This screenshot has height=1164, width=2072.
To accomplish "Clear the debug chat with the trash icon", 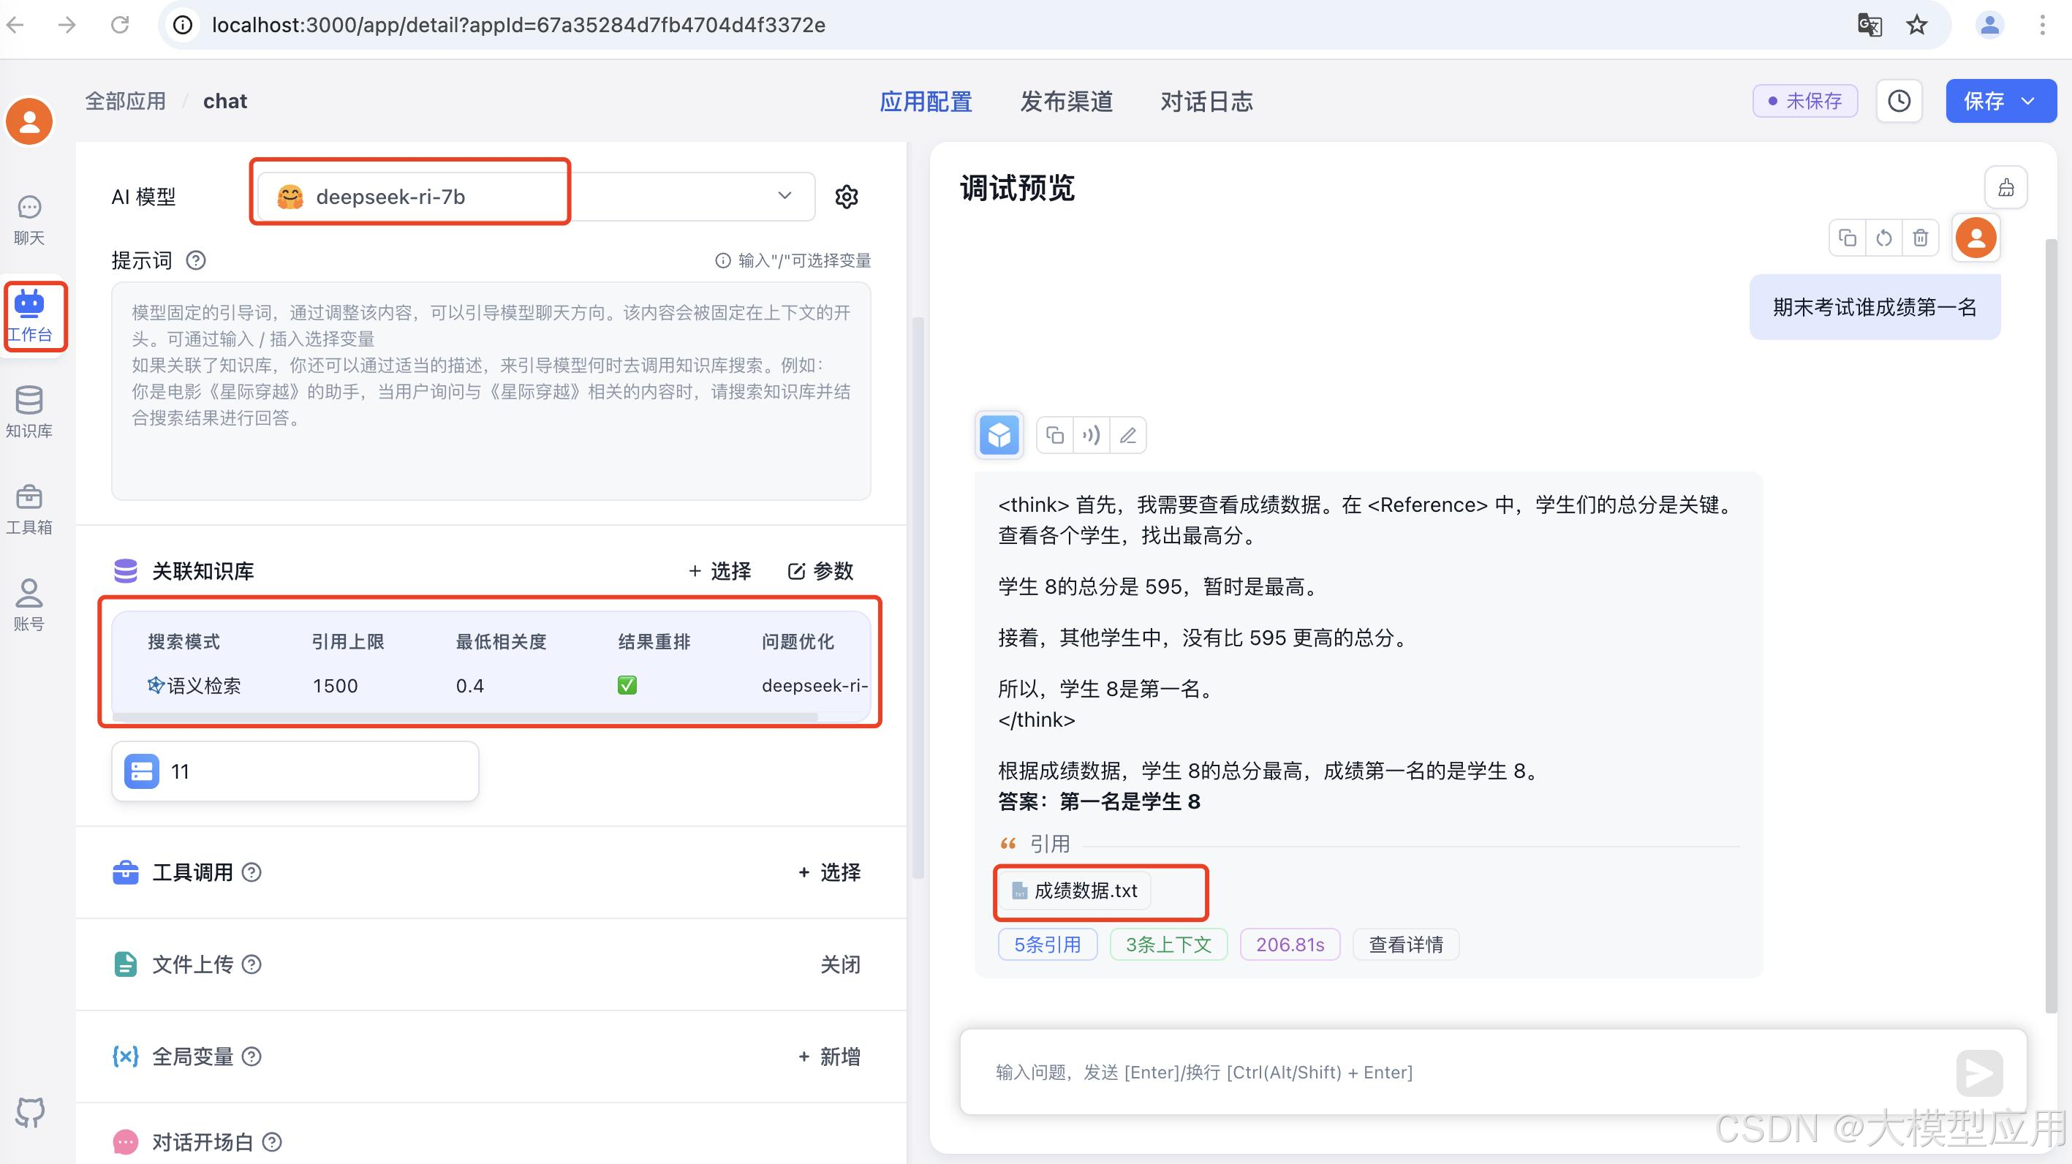I will tap(1921, 238).
